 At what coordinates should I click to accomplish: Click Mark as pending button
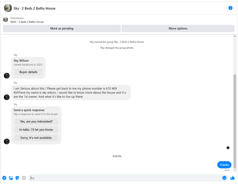[62, 29]
